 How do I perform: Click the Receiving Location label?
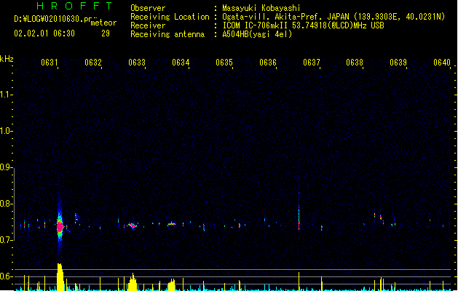[x=170, y=17]
